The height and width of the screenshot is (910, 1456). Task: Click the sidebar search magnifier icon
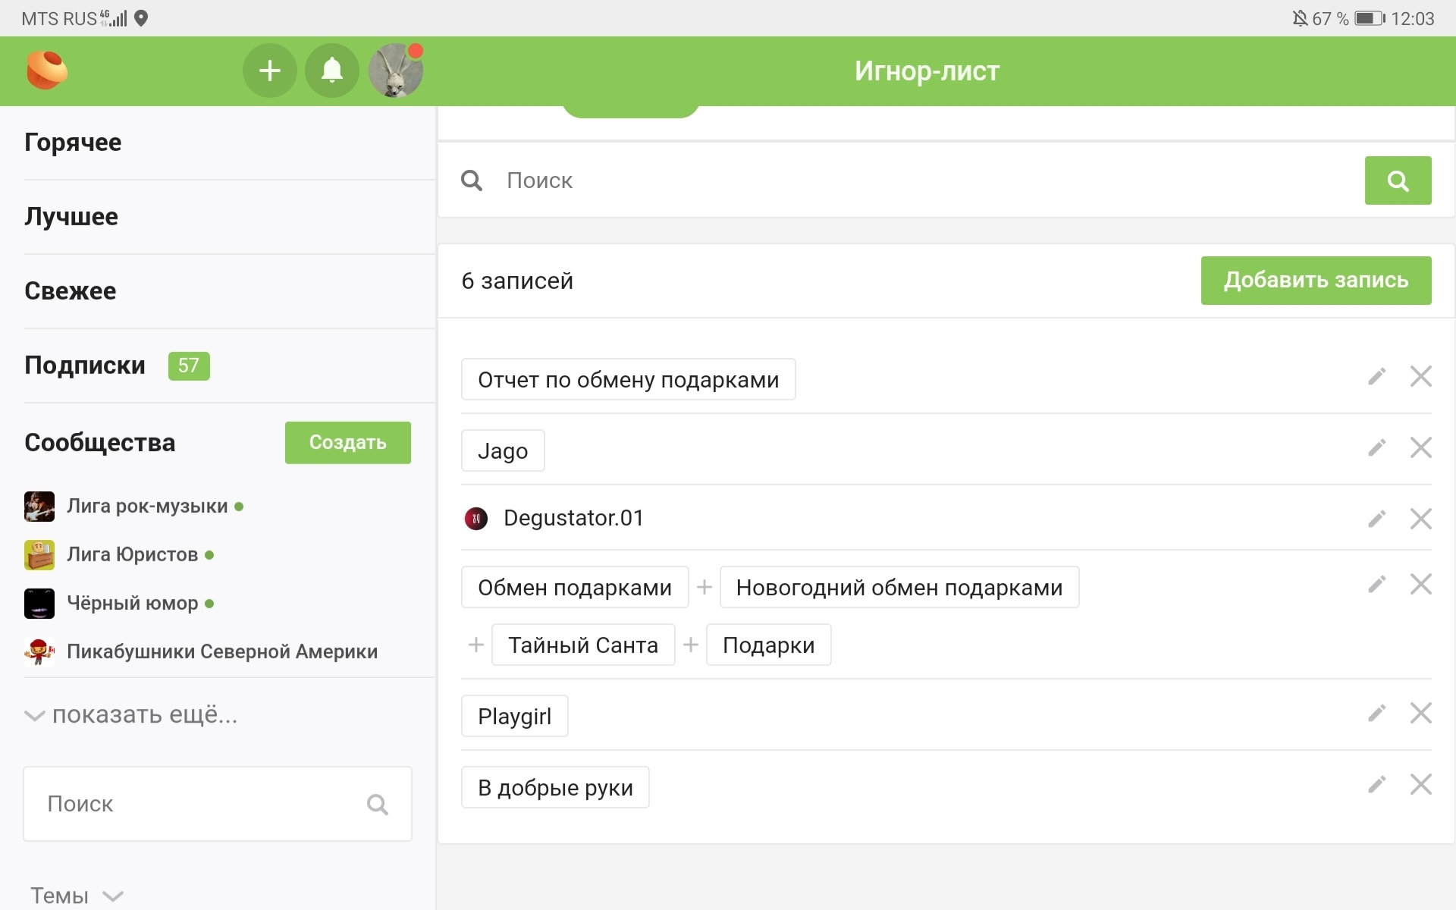click(377, 804)
